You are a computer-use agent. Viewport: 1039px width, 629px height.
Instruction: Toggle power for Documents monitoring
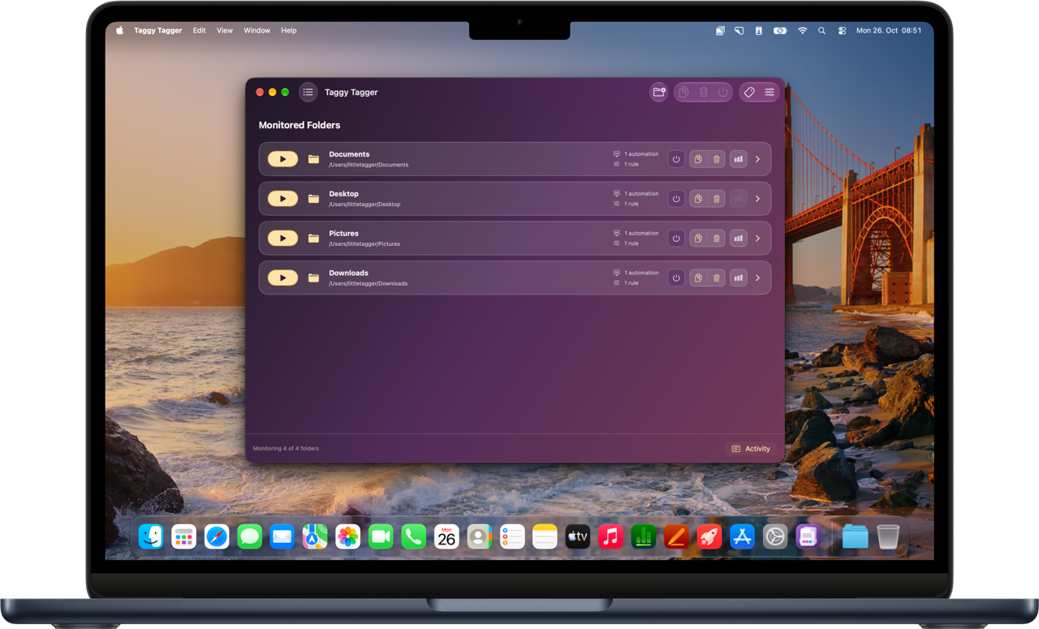tap(676, 159)
